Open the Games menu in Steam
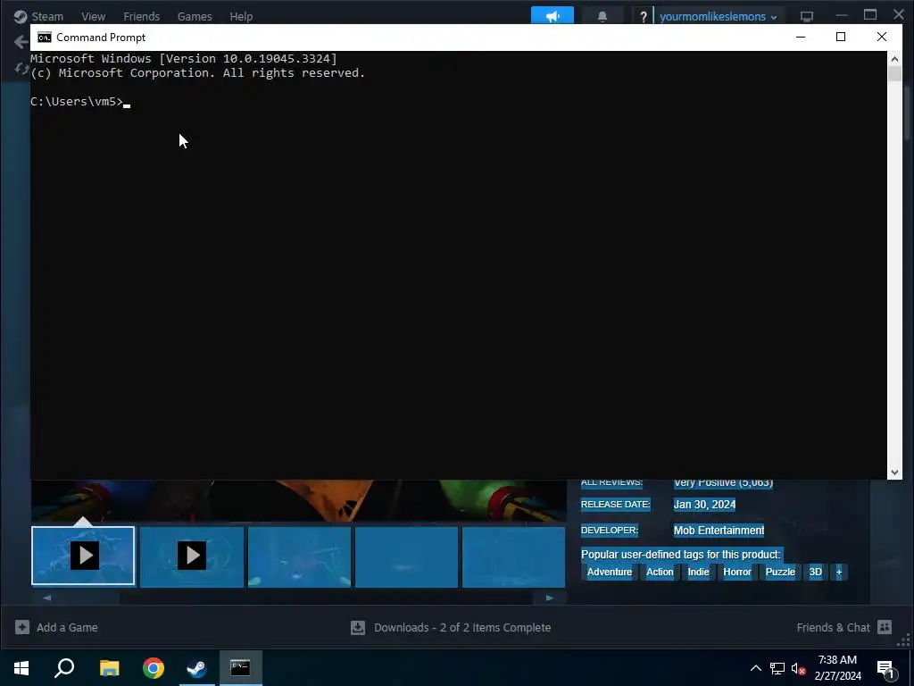This screenshot has height=686, width=914. pyautogui.click(x=194, y=16)
